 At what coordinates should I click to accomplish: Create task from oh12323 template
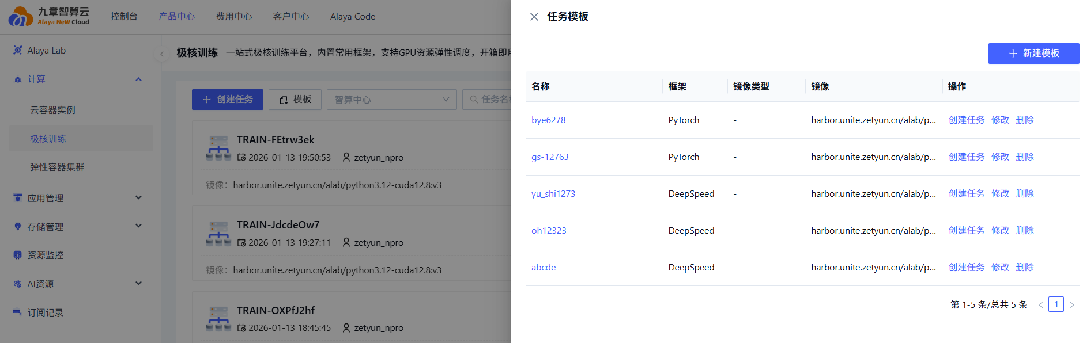click(967, 230)
